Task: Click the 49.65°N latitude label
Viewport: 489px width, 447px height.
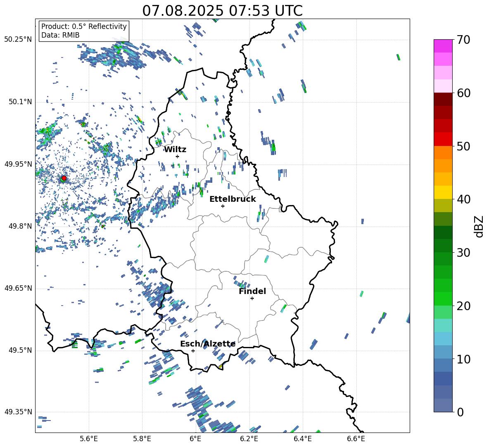Action: 18,288
